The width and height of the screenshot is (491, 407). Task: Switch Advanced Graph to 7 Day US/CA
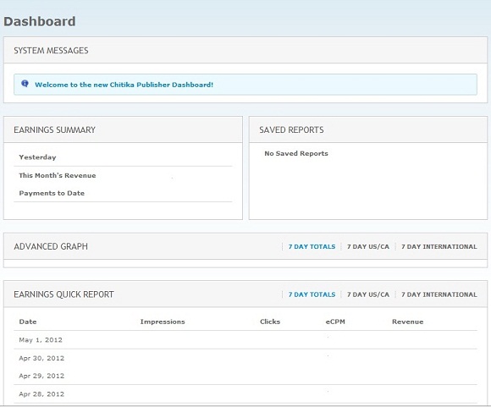[x=368, y=247]
